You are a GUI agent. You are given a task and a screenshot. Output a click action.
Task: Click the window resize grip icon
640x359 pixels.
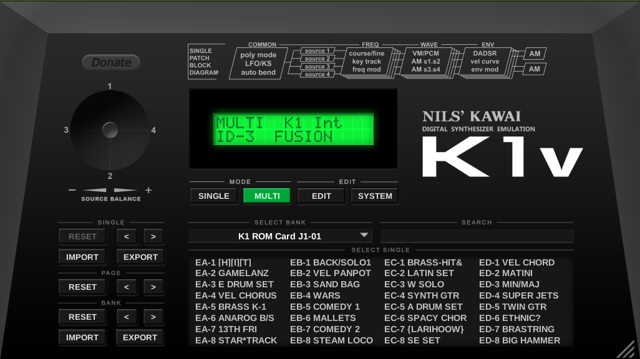tap(626, 349)
